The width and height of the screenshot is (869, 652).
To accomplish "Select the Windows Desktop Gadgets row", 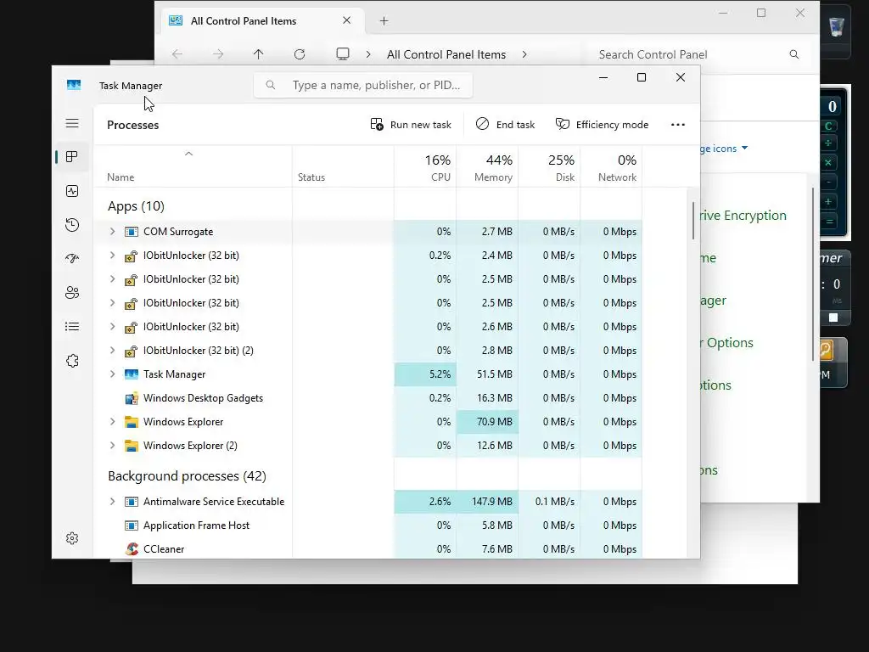I will 368,398.
